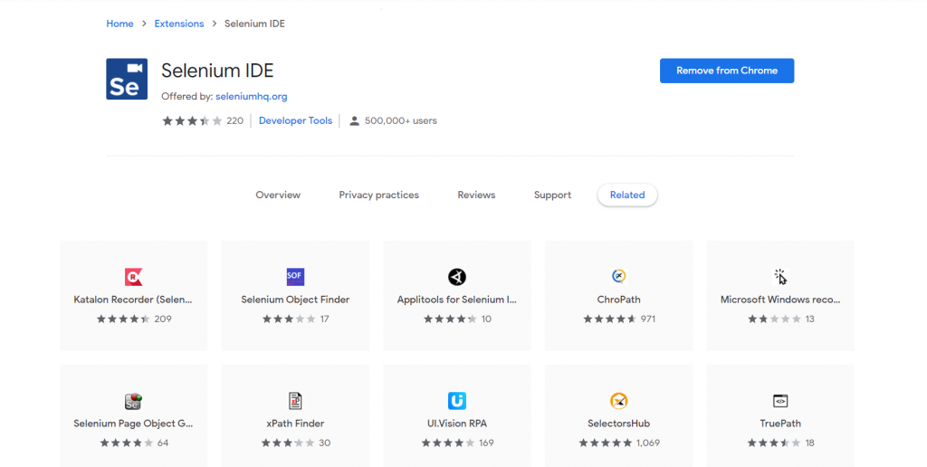Click the SelectorsHub title text

point(619,424)
